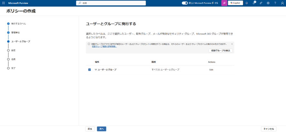Viewport: 286px width, 132px height.
Task: Open the what's new icon with badge
Action: click(x=254, y=3)
